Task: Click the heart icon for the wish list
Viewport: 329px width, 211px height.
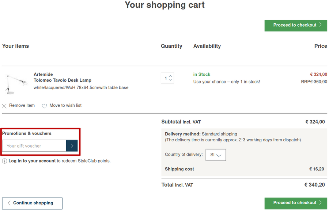Action: pos(44,106)
